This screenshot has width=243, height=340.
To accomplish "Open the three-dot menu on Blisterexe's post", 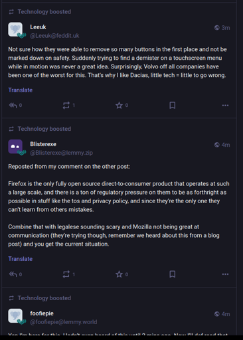I will (225, 274).
